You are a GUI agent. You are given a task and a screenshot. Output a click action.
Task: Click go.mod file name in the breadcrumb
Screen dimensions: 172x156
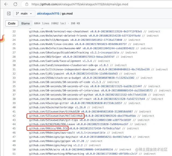[67, 13]
